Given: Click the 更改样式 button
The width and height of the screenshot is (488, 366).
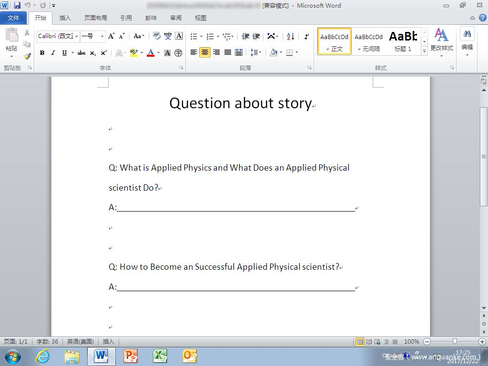Looking at the screenshot, I should coord(441,41).
